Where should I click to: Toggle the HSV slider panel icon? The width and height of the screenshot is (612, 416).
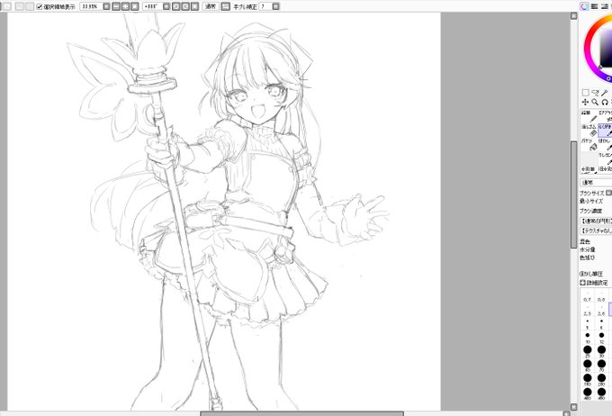pyautogui.click(x=605, y=6)
